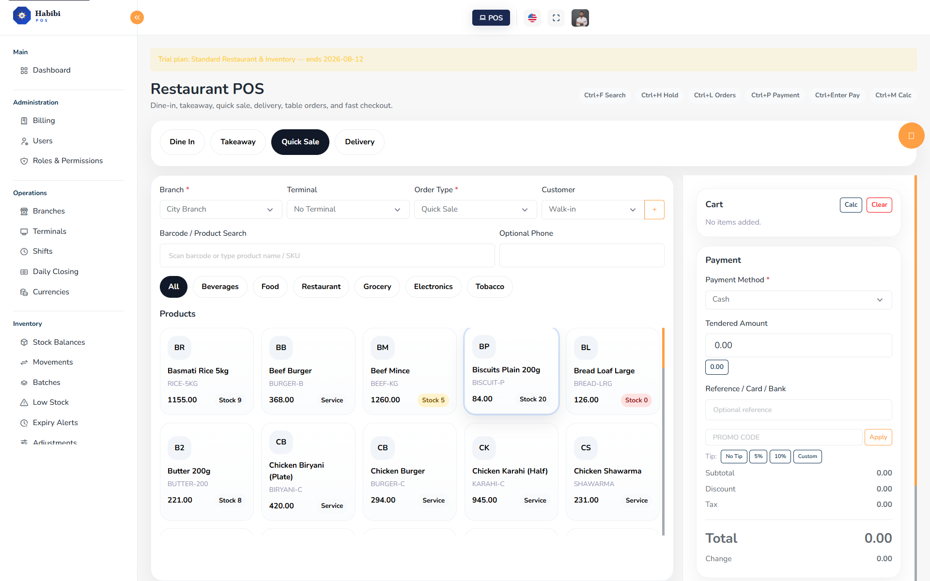Click the Branches store icon
This screenshot has width=930, height=581.
[x=24, y=212]
